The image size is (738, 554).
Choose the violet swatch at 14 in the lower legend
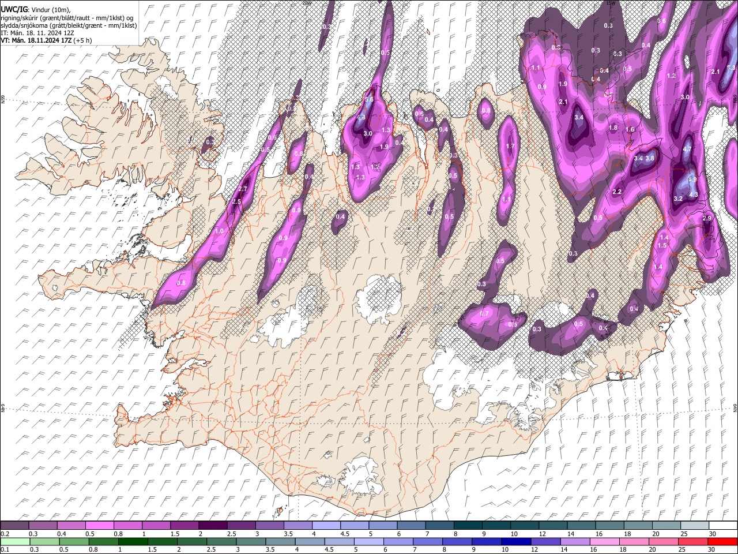click(x=575, y=541)
